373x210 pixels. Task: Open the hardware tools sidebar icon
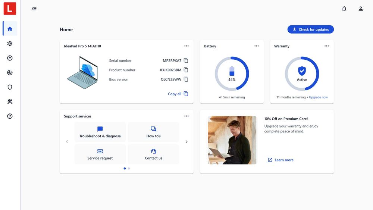[x=10, y=101]
